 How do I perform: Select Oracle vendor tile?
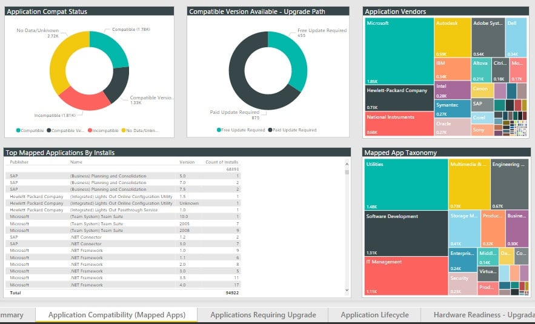click(x=453, y=127)
